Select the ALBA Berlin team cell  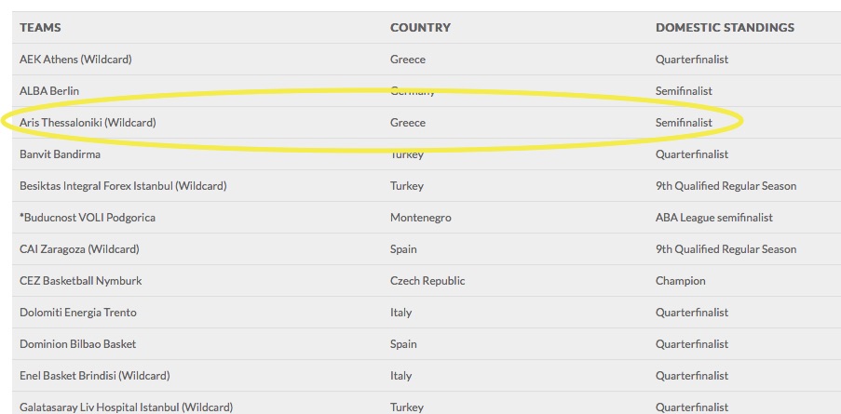pos(49,91)
